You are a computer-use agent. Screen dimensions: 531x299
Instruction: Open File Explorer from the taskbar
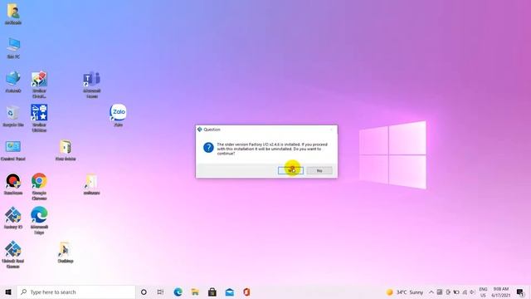(x=195, y=292)
